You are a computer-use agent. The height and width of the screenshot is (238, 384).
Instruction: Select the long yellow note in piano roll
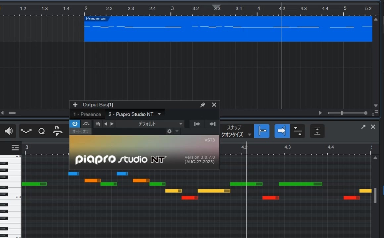pyautogui.click(x=214, y=191)
